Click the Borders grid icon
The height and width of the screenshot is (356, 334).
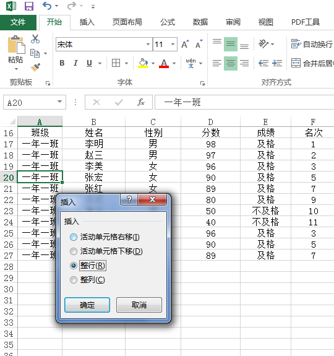pos(116,63)
